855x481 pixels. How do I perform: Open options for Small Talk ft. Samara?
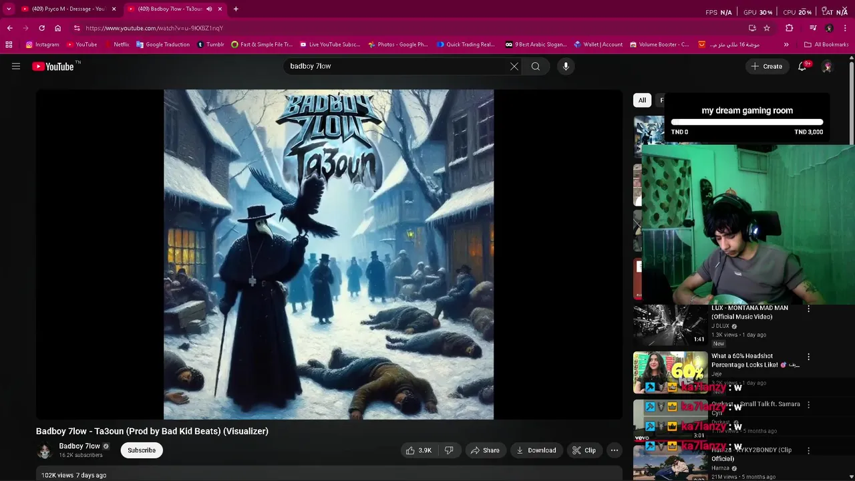pos(808,405)
